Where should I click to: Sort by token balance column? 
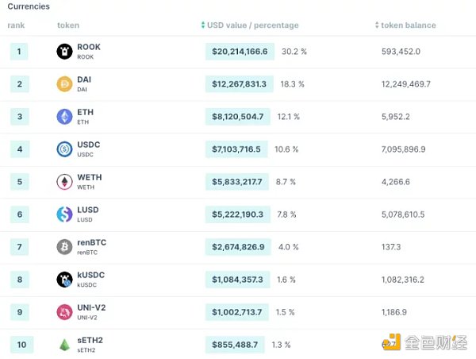pos(408,25)
